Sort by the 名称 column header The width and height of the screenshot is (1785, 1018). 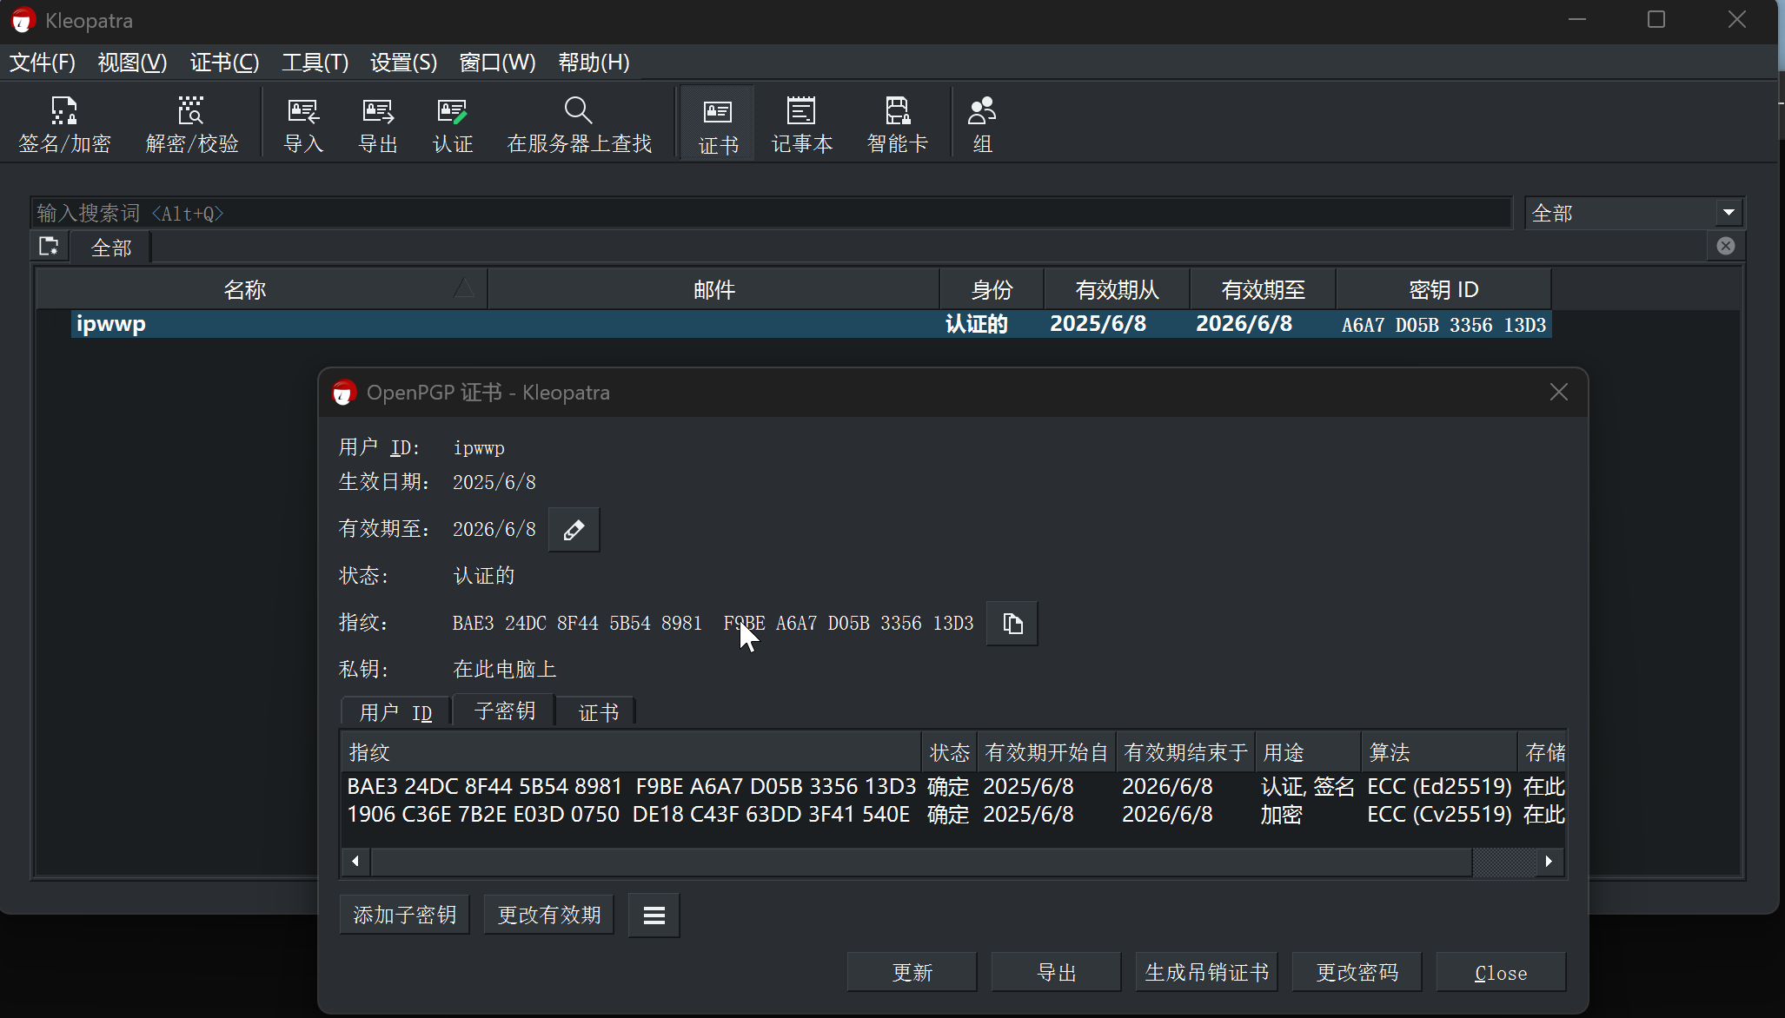[262, 289]
